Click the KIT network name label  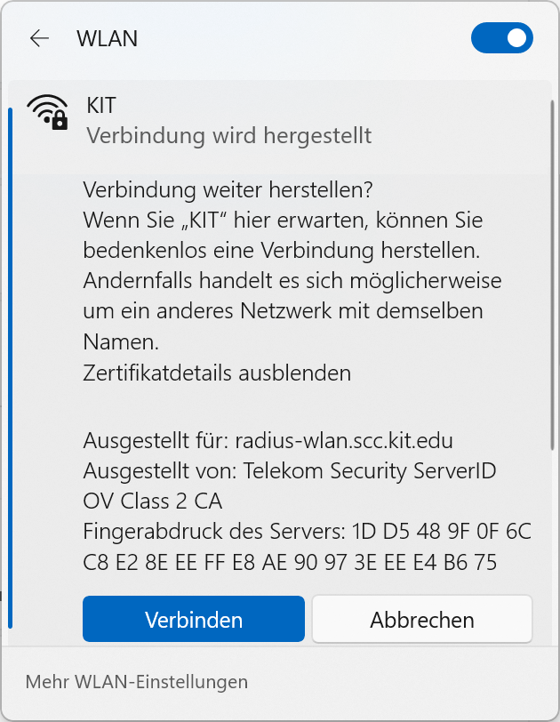point(100,105)
